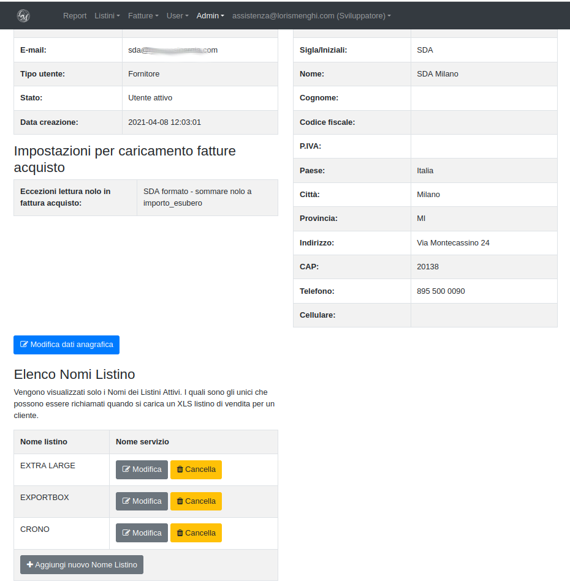Click the Nome listino column header

pos(44,442)
